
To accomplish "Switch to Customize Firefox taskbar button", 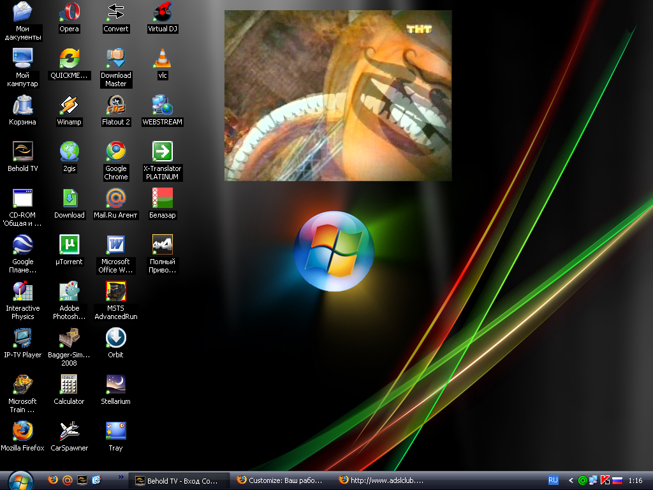I will (281, 480).
